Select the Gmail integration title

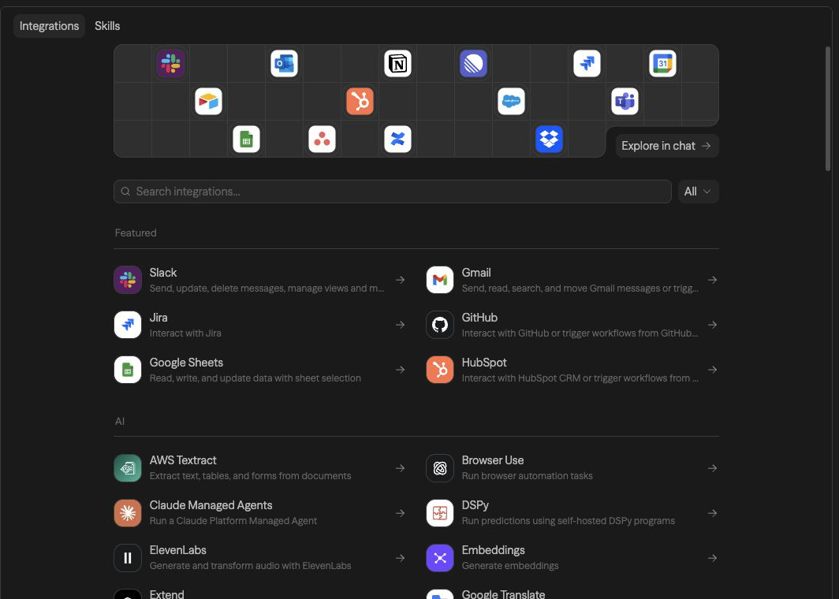tap(476, 273)
